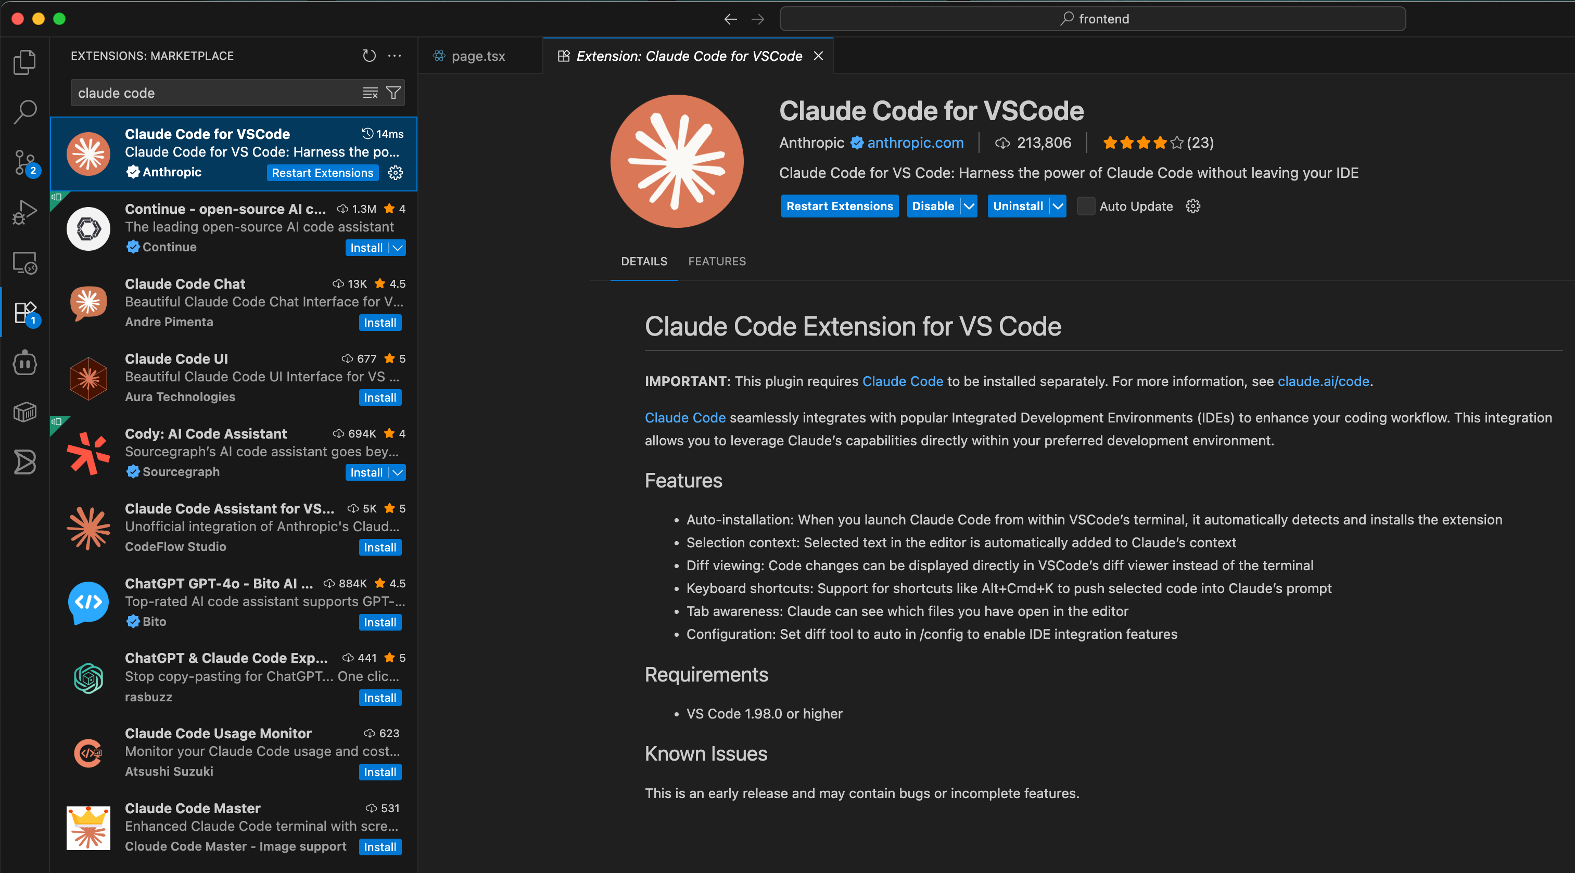
Task: Expand the Disable button dropdown arrow
Action: point(969,206)
